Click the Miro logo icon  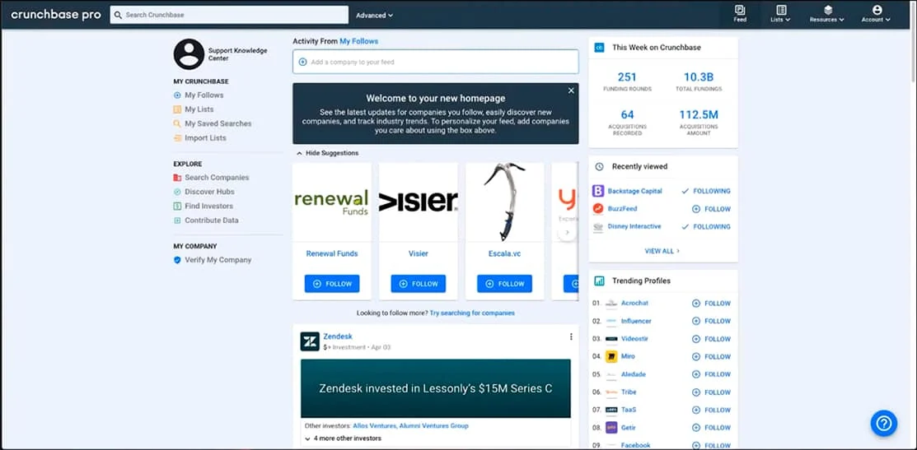tap(611, 356)
